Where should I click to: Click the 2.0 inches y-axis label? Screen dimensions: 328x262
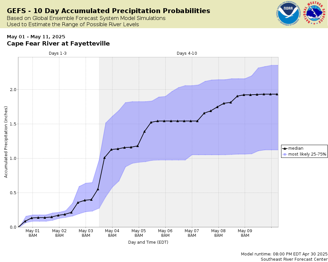click(13, 90)
